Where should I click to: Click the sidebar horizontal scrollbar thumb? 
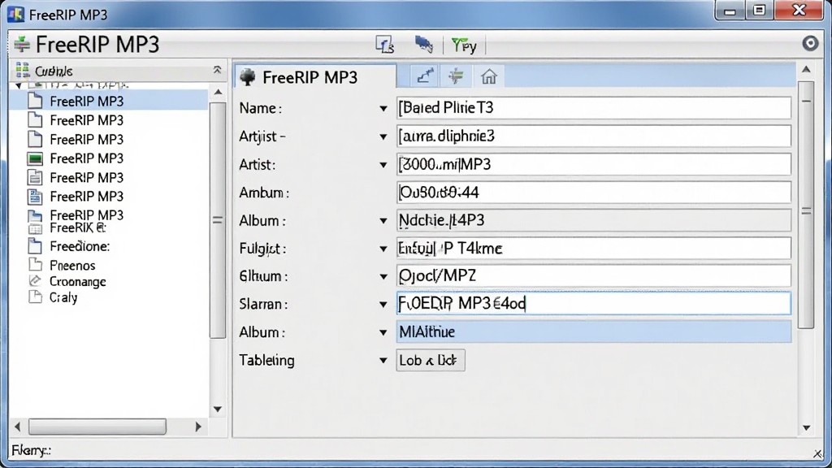(x=97, y=426)
